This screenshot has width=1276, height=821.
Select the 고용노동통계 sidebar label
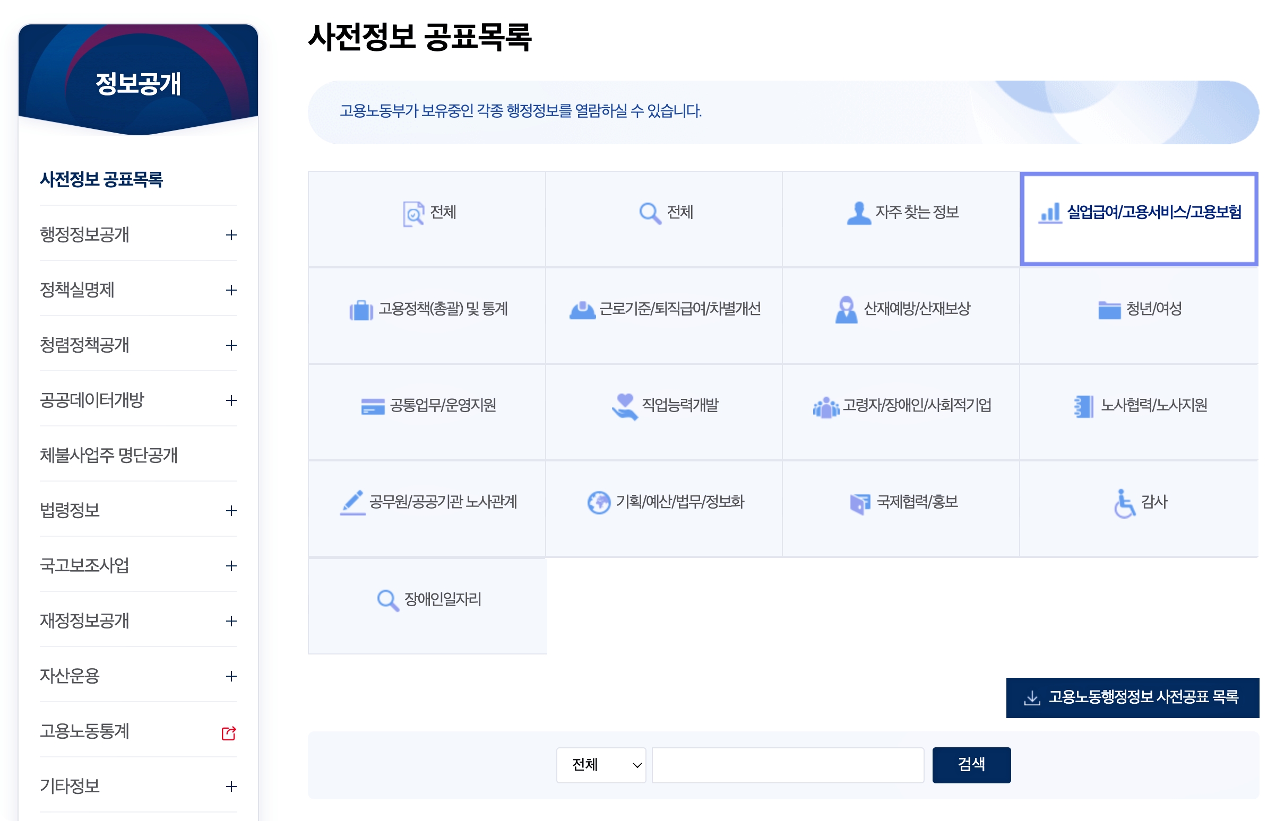coord(84,731)
